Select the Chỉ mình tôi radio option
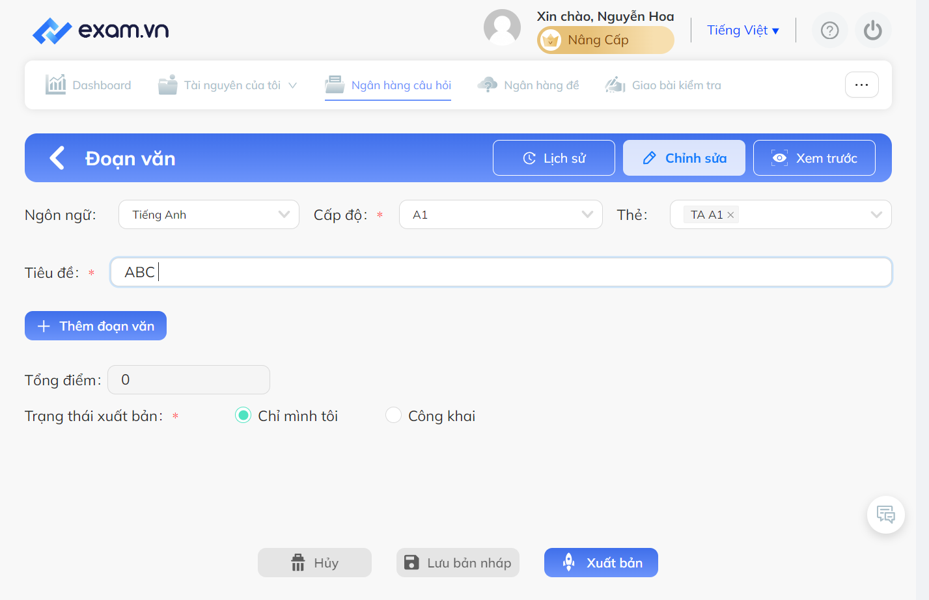 click(243, 415)
